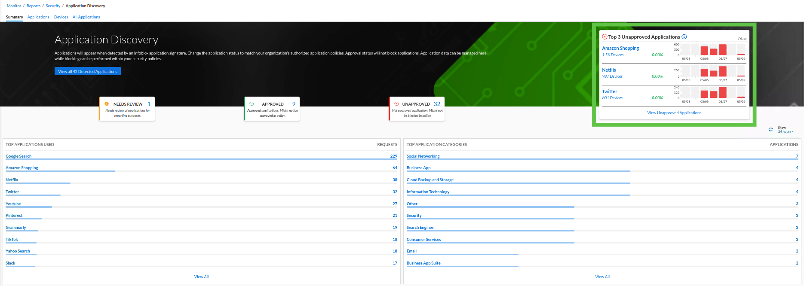The width and height of the screenshot is (804, 286).
Task: Click the info icon next to Top 3 Unapproved Applications
Action: 684,37
